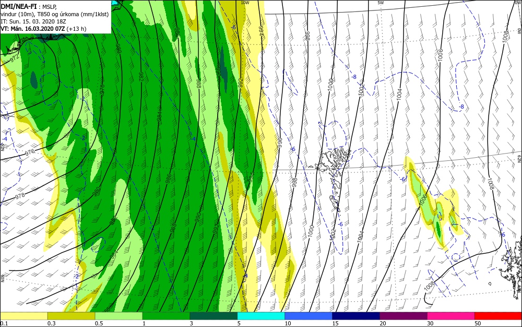Pick the cyan 5–10 legend swatch

click(x=261, y=316)
